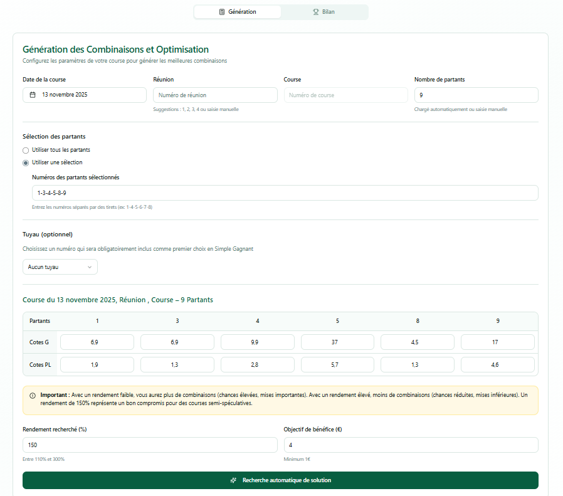563x496 pixels.
Task: Switch to the Bilan tab
Action: tap(324, 12)
